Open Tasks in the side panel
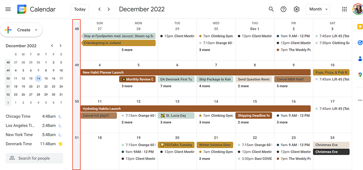 [x=360, y=42]
